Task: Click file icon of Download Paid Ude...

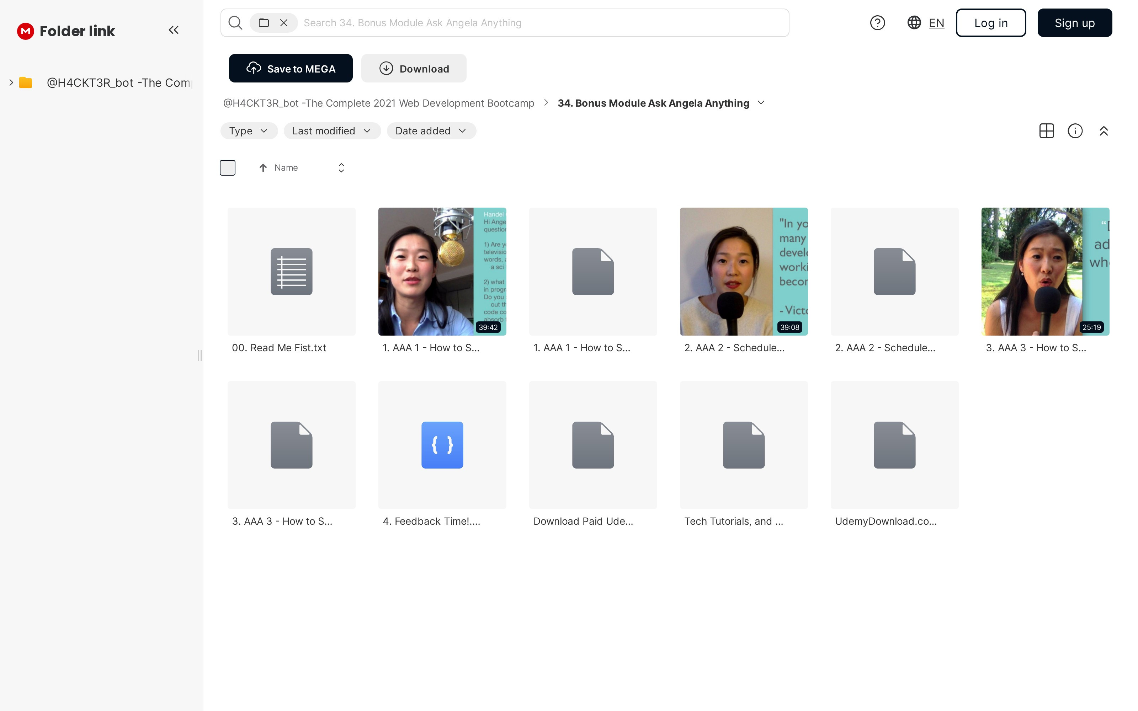Action: (x=593, y=445)
